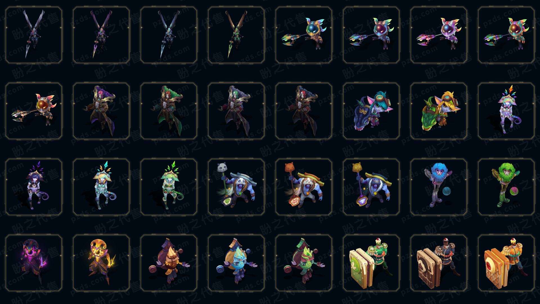540x304 pixels.
Task: Select the green candy house character
Action: point(303,263)
